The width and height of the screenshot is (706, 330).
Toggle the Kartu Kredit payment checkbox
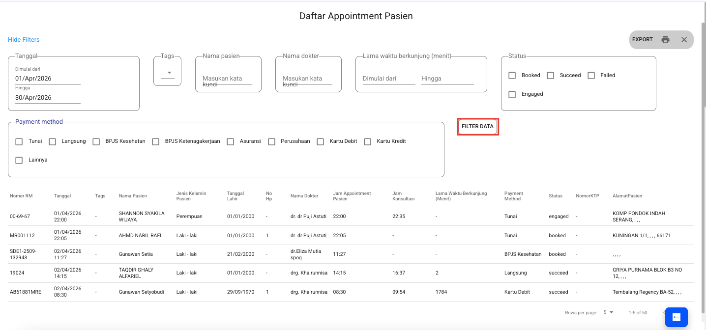pos(367,141)
